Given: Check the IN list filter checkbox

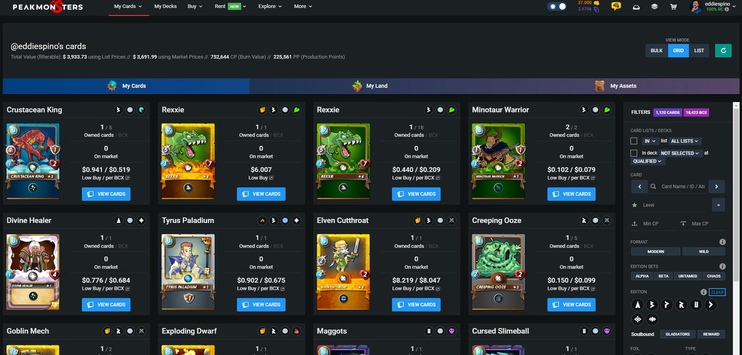Looking at the screenshot, I should click(x=634, y=141).
